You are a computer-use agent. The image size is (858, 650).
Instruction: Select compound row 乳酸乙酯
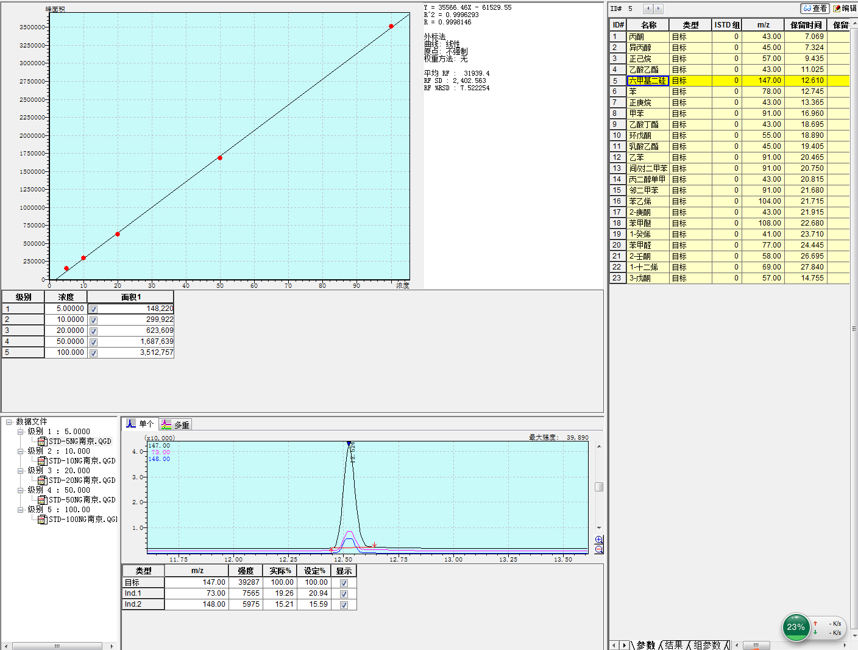coord(729,146)
